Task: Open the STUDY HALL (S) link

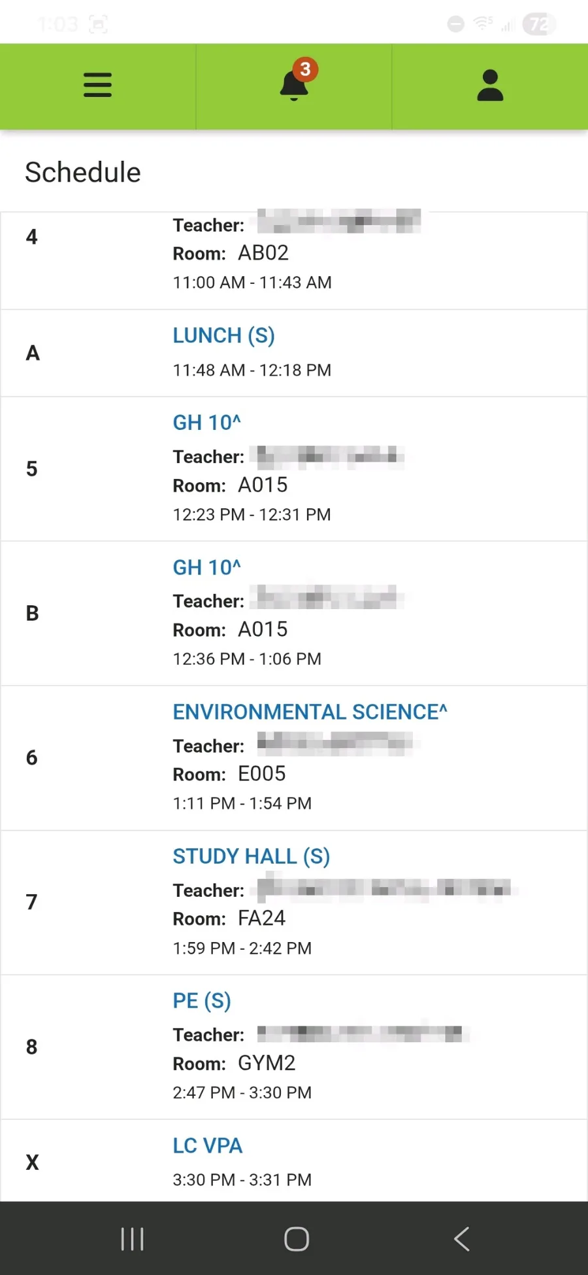Action: (x=251, y=856)
